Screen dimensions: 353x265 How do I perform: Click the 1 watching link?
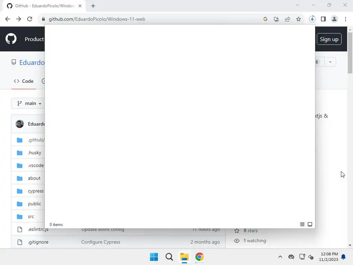pyautogui.click(x=255, y=241)
